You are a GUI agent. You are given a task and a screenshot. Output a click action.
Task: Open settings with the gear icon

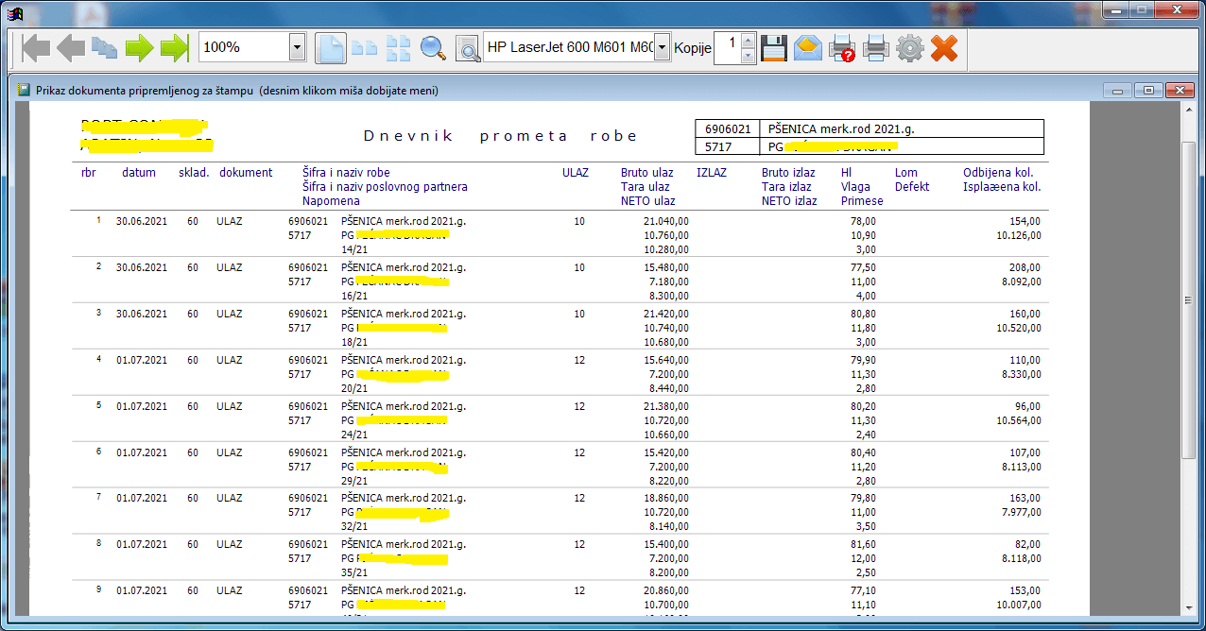tap(910, 48)
